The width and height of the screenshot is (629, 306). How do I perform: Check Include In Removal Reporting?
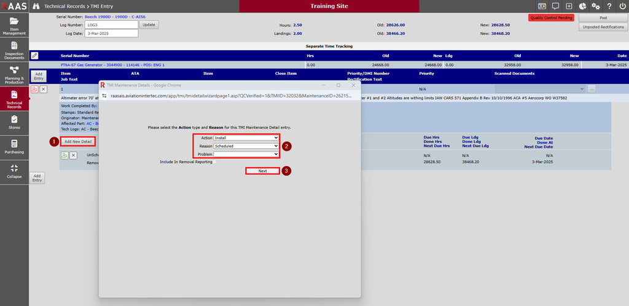point(215,161)
